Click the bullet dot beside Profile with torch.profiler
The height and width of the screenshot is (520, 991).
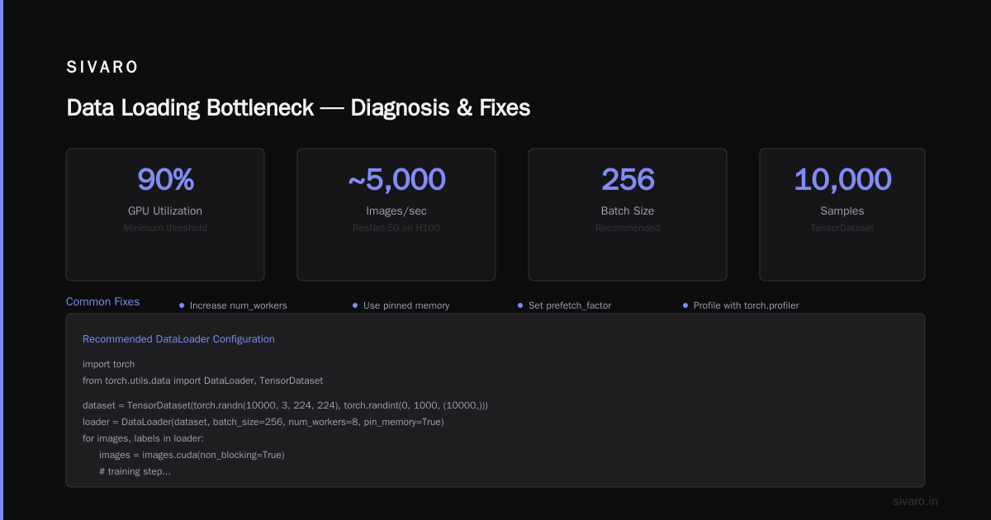point(685,305)
